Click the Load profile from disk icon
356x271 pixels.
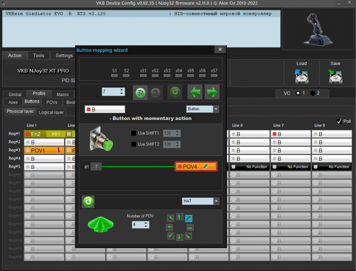(301, 76)
